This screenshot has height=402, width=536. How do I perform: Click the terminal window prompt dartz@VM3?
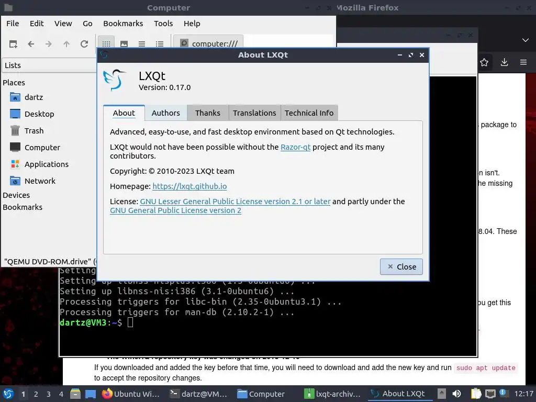(x=83, y=322)
